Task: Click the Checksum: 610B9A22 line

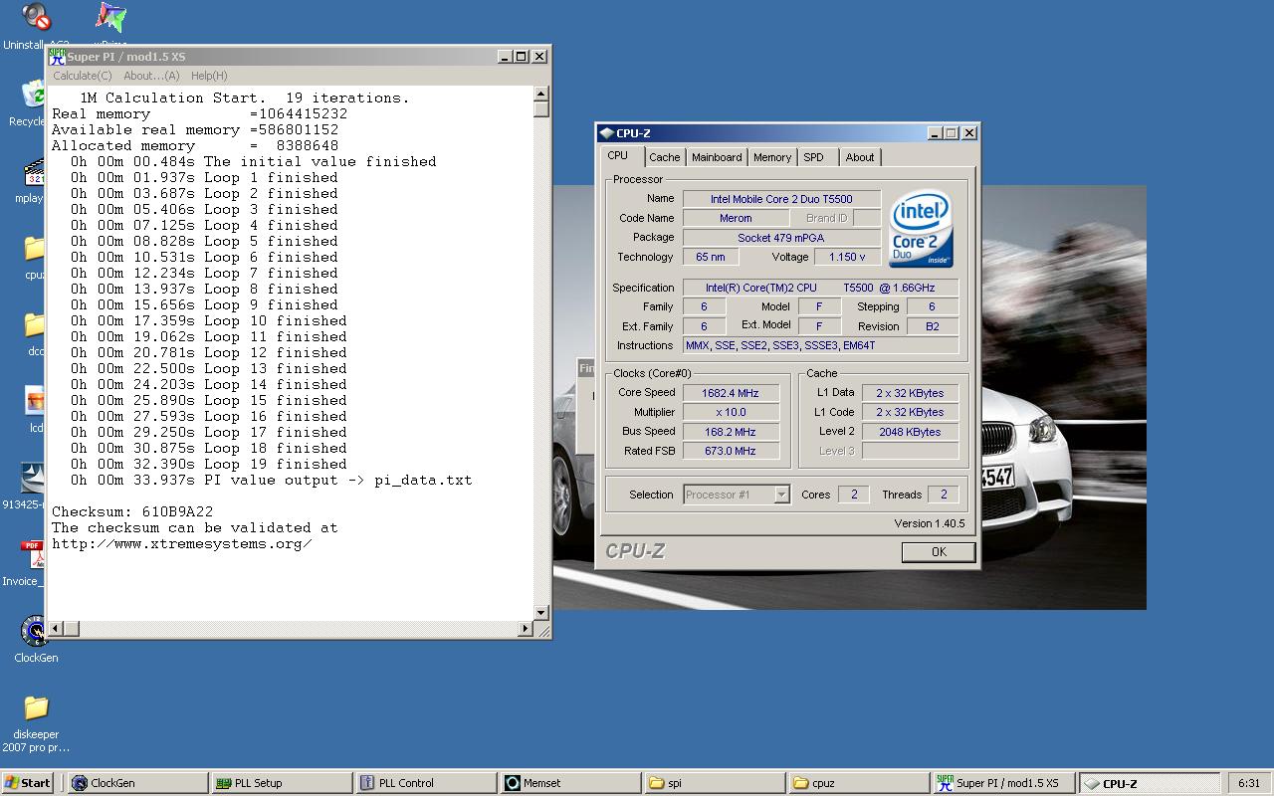Action: (132, 511)
